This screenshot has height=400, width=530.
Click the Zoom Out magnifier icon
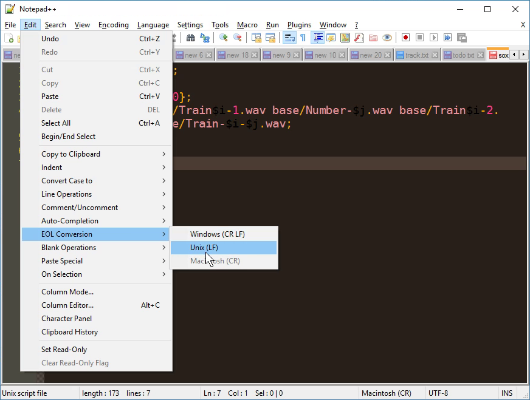(238, 38)
